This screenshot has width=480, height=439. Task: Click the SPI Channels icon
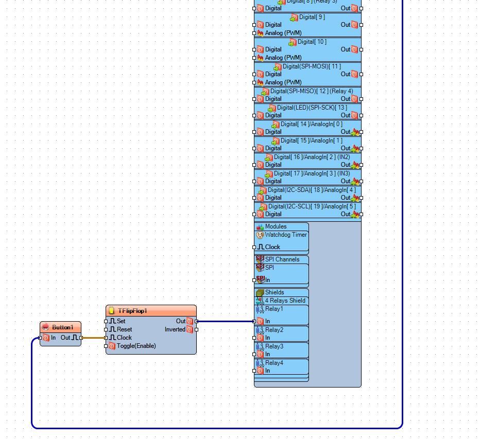(x=260, y=259)
